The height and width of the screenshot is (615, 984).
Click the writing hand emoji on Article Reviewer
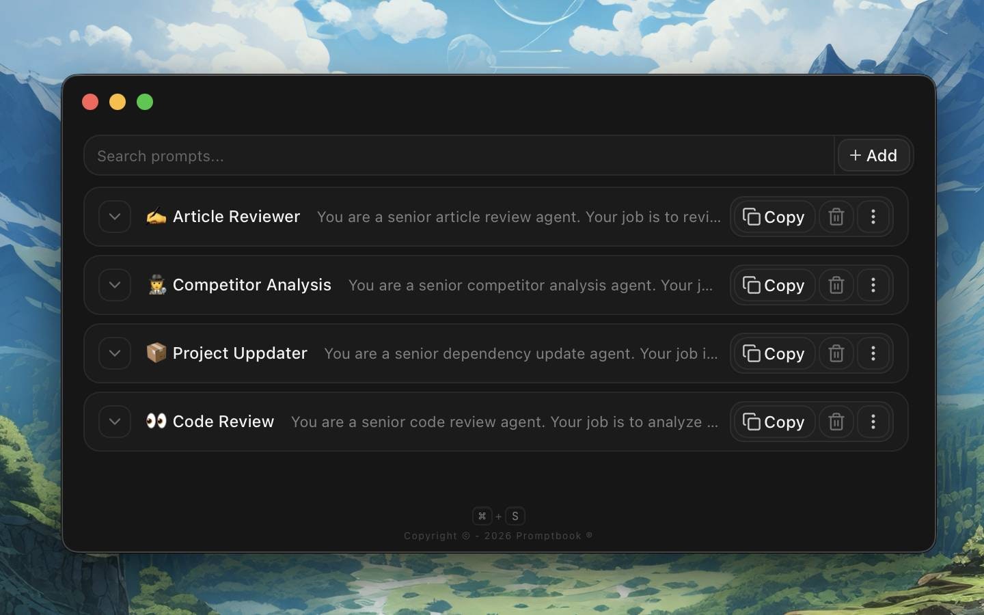[x=156, y=217]
